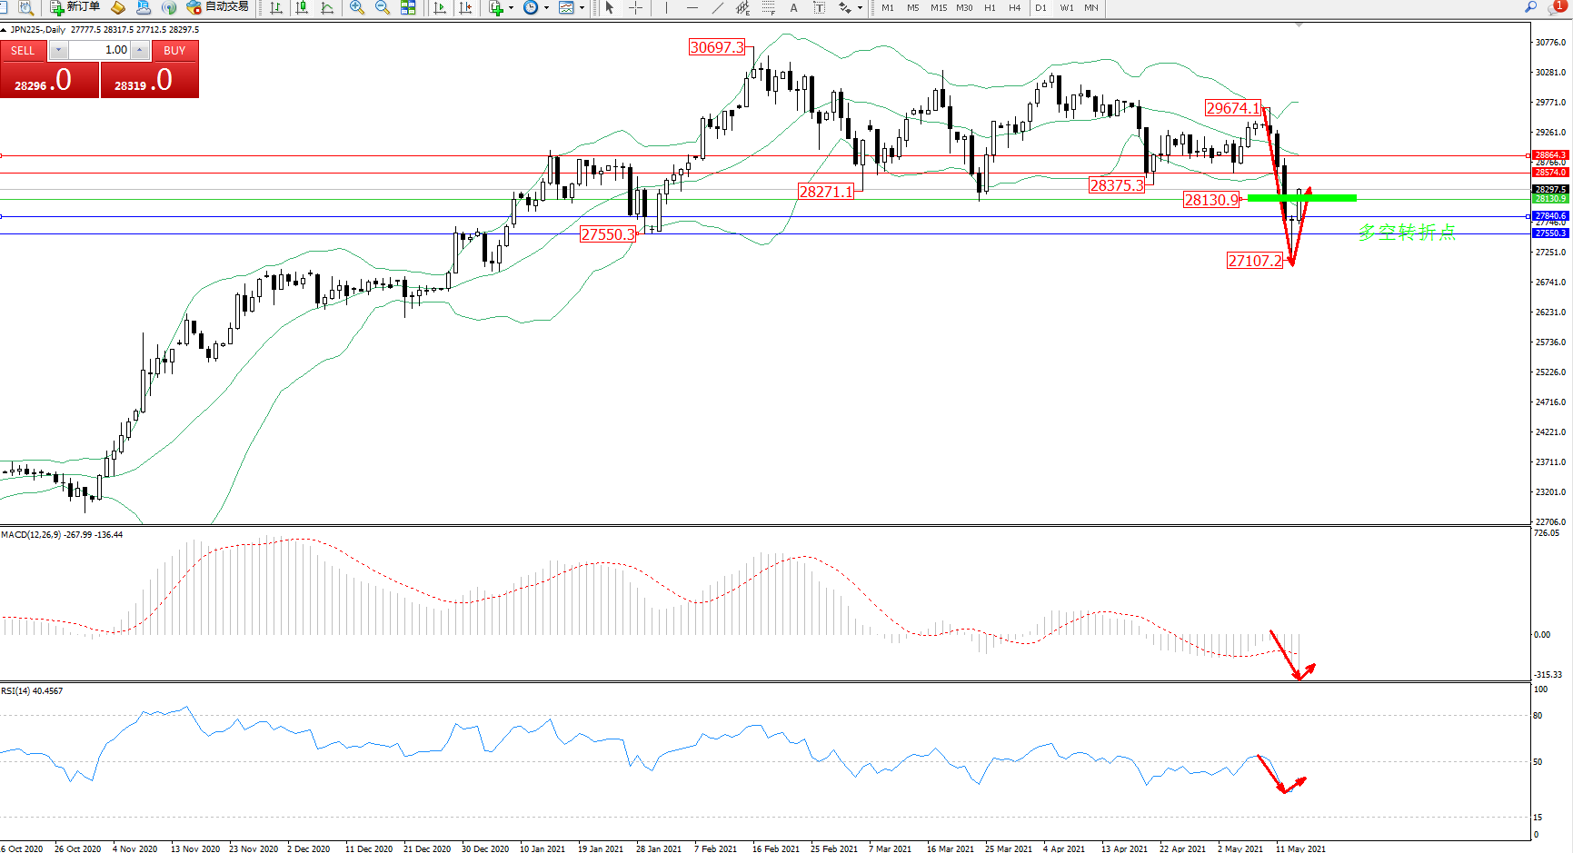
Task: Zoom in on the chart
Action: [x=357, y=7]
